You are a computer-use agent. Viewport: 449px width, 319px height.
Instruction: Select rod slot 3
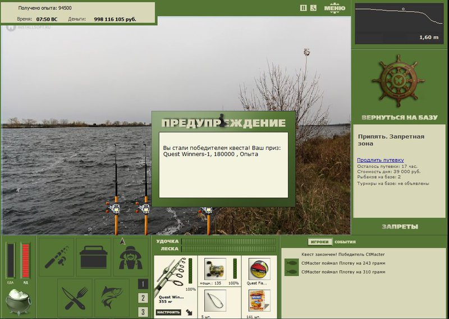pyautogui.click(x=143, y=312)
